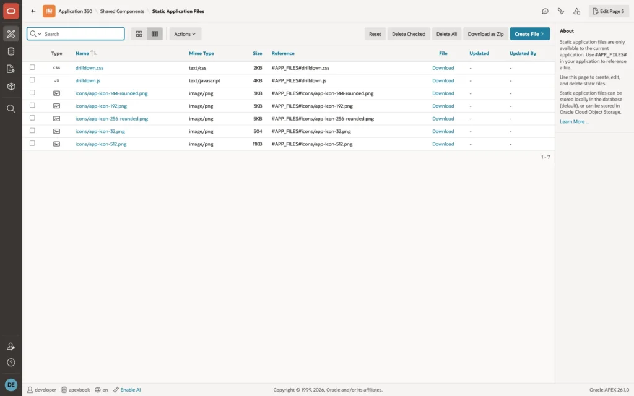The image size is (634, 396).
Task: Open SQL Workshop database icon
Action: (x=11, y=51)
